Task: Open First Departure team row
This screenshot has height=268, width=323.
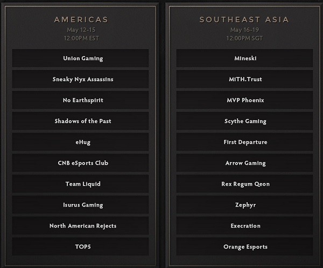Action: point(245,142)
